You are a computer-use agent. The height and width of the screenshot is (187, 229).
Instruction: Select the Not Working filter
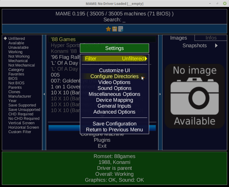click(x=19, y=56)
